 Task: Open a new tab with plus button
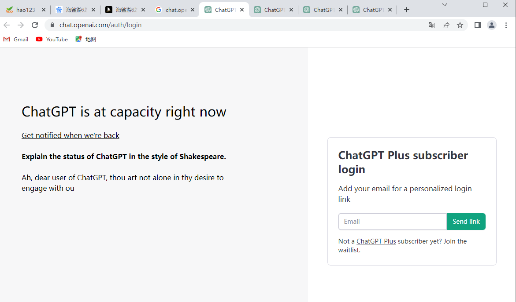point(407,10)
